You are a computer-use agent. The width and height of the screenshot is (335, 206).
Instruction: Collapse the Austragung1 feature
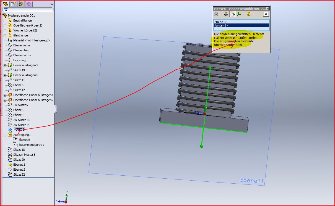point(5,135)
